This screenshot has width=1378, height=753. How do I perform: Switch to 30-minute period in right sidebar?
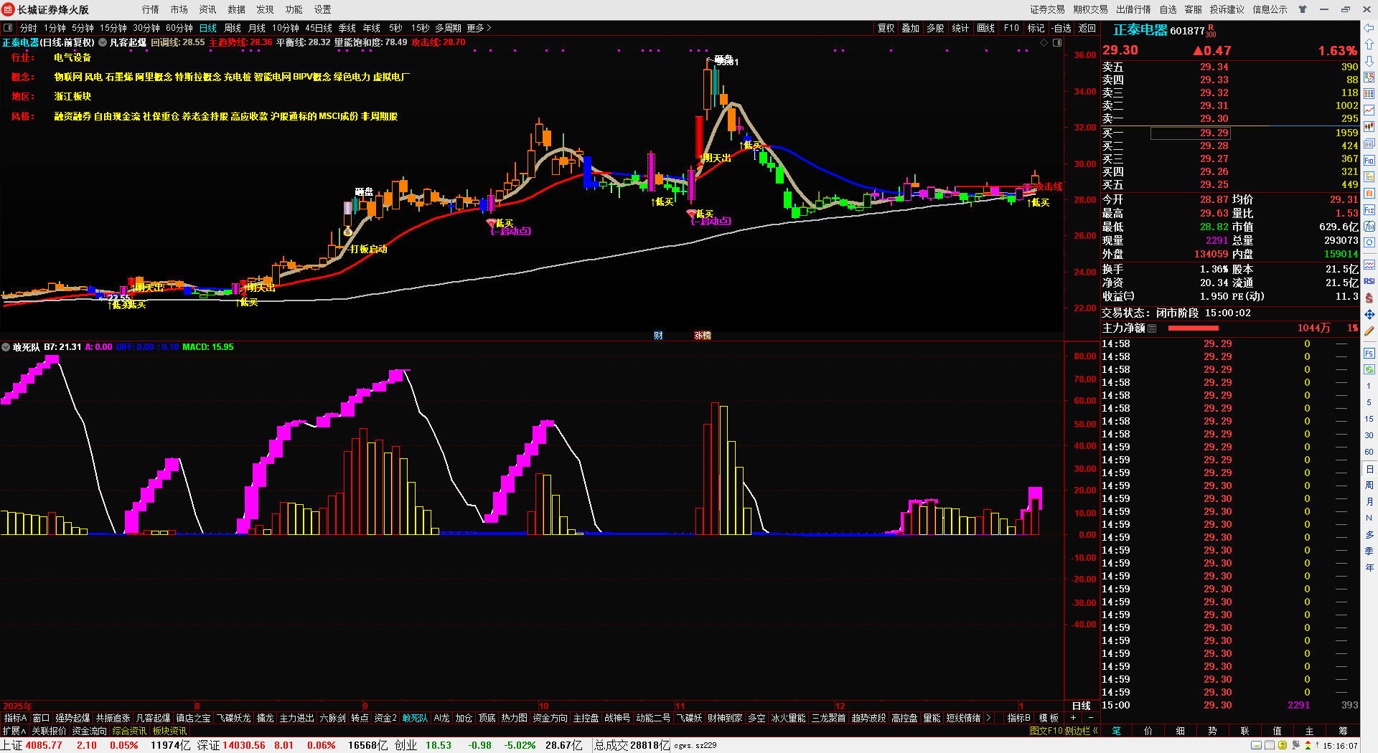1369,436
